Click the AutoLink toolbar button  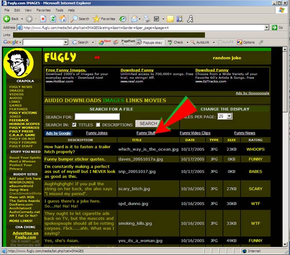200,42
